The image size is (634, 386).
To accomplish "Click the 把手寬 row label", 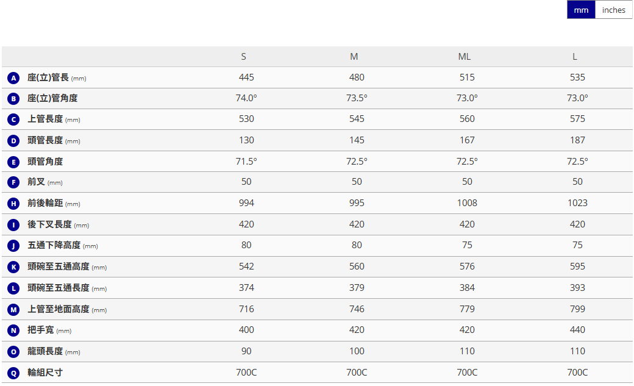I will [x=40, y=330].
